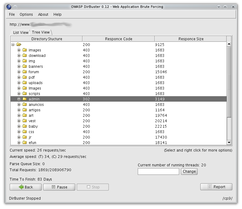Click the css folder icon

click(24, 132)
